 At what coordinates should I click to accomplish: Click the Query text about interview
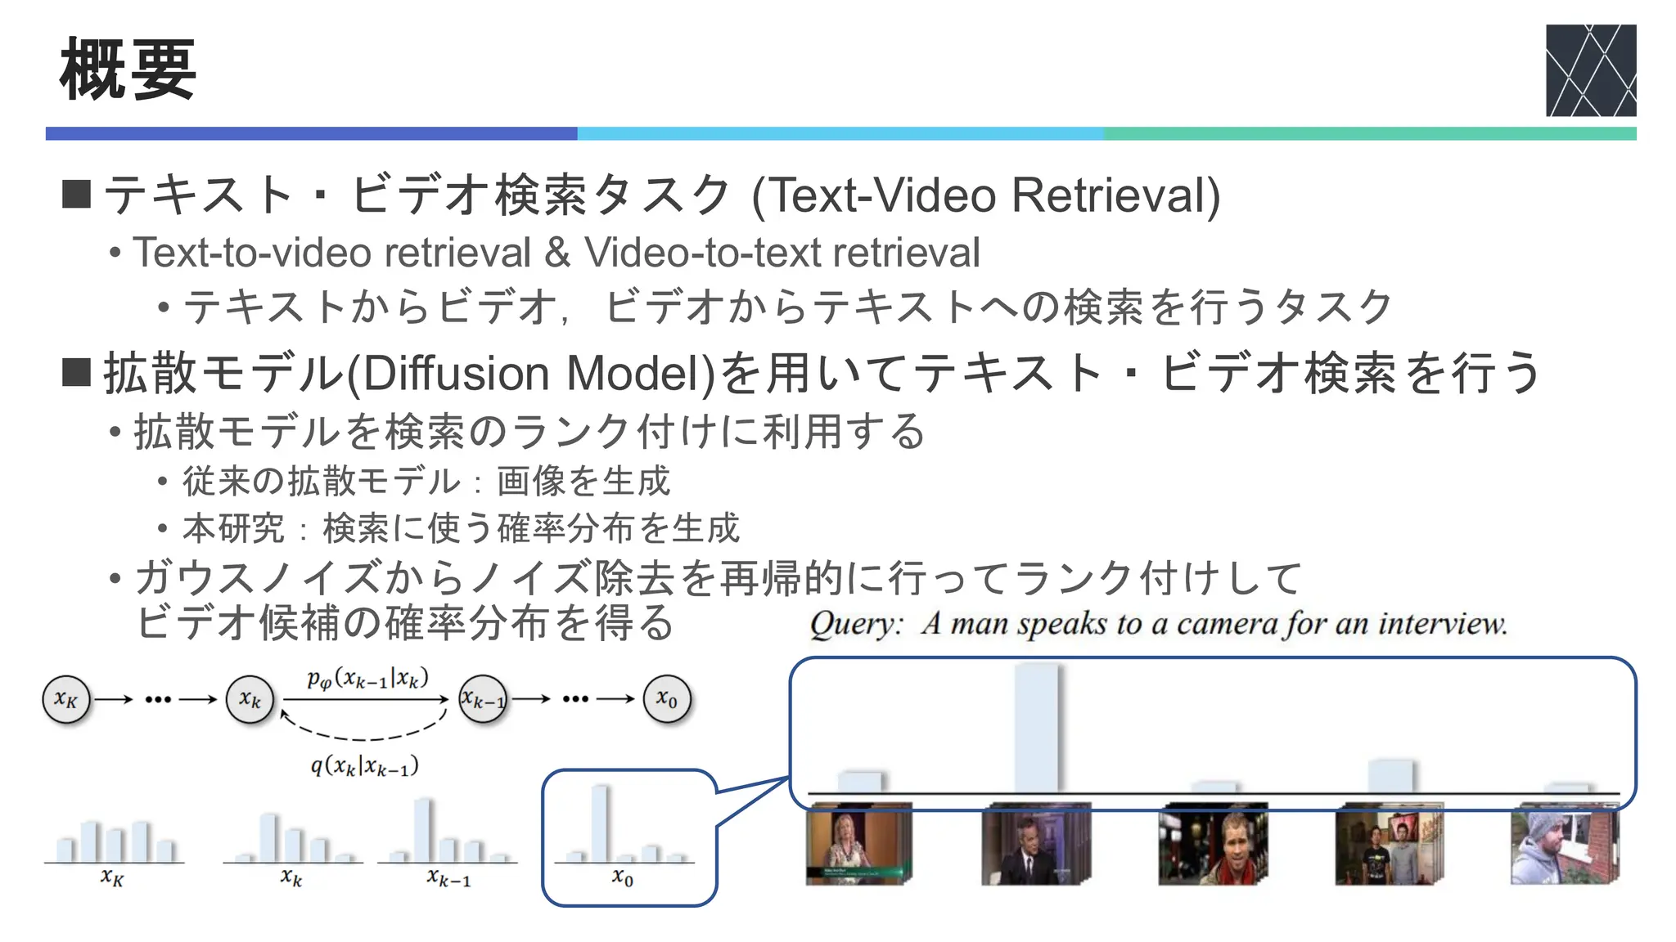coord(1157,625)
